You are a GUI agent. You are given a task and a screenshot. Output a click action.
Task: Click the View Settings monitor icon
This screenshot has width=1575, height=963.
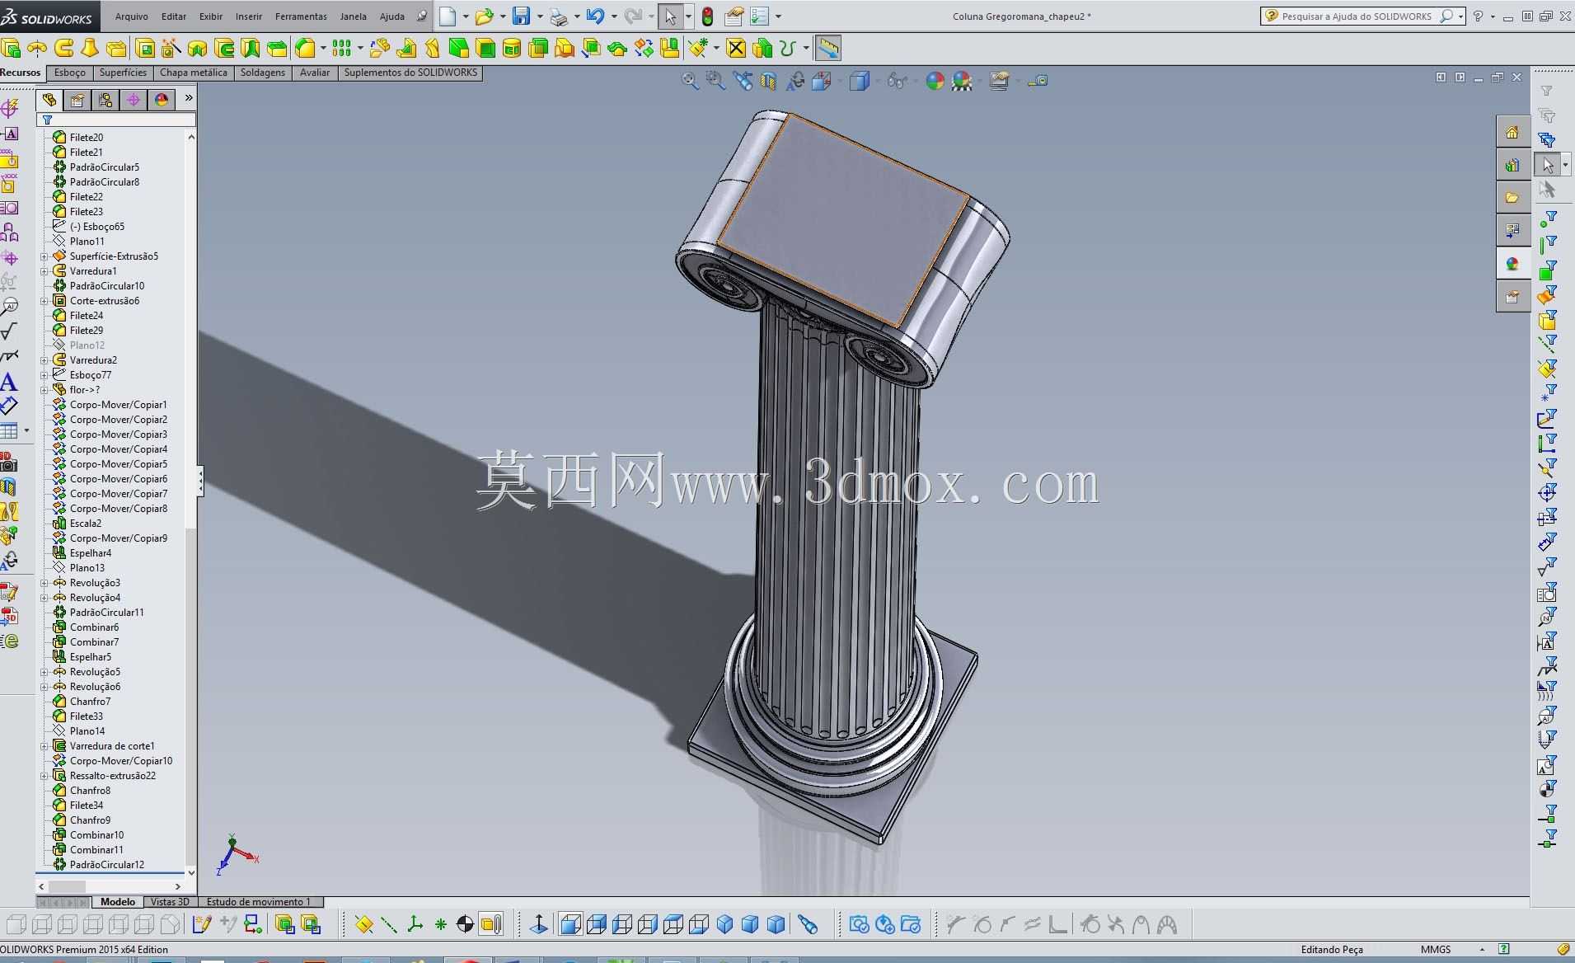click(999, 80)
